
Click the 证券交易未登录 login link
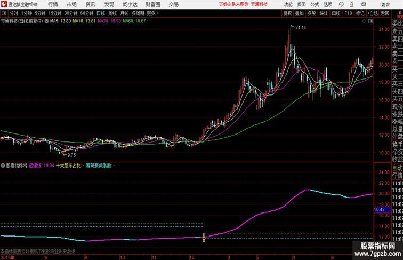point(233,4)
